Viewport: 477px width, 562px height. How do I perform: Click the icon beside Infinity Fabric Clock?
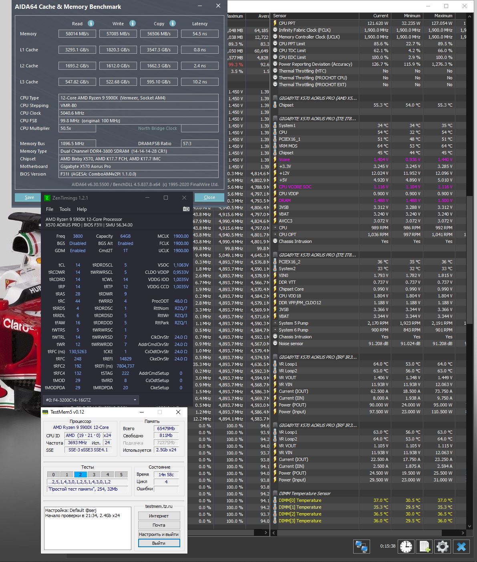coord(275,30)
